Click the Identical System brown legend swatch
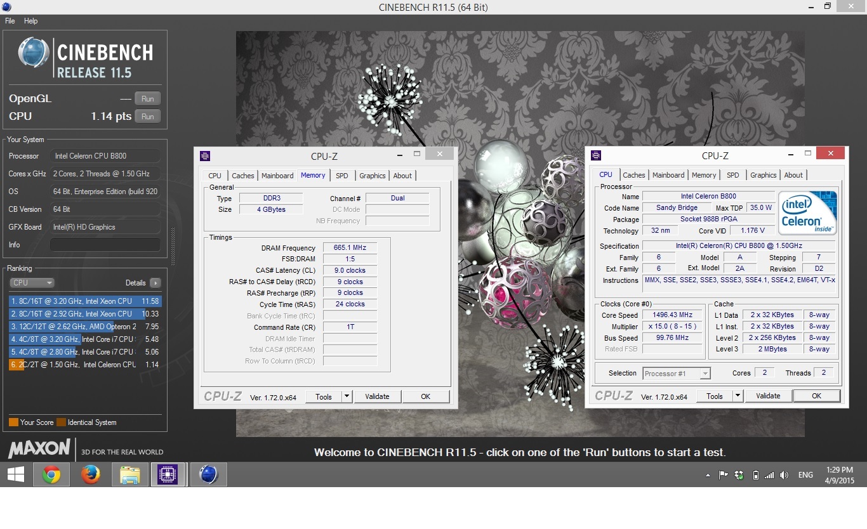The image size is (867, 529). tap(61, 422)
